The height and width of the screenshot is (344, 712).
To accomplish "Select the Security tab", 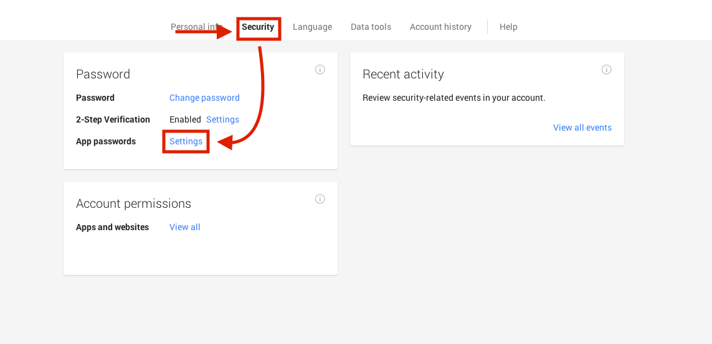I will coord(258,27).
